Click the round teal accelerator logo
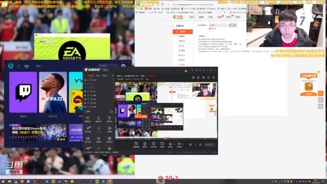This screenshot has height=184, width=327. 11,66
